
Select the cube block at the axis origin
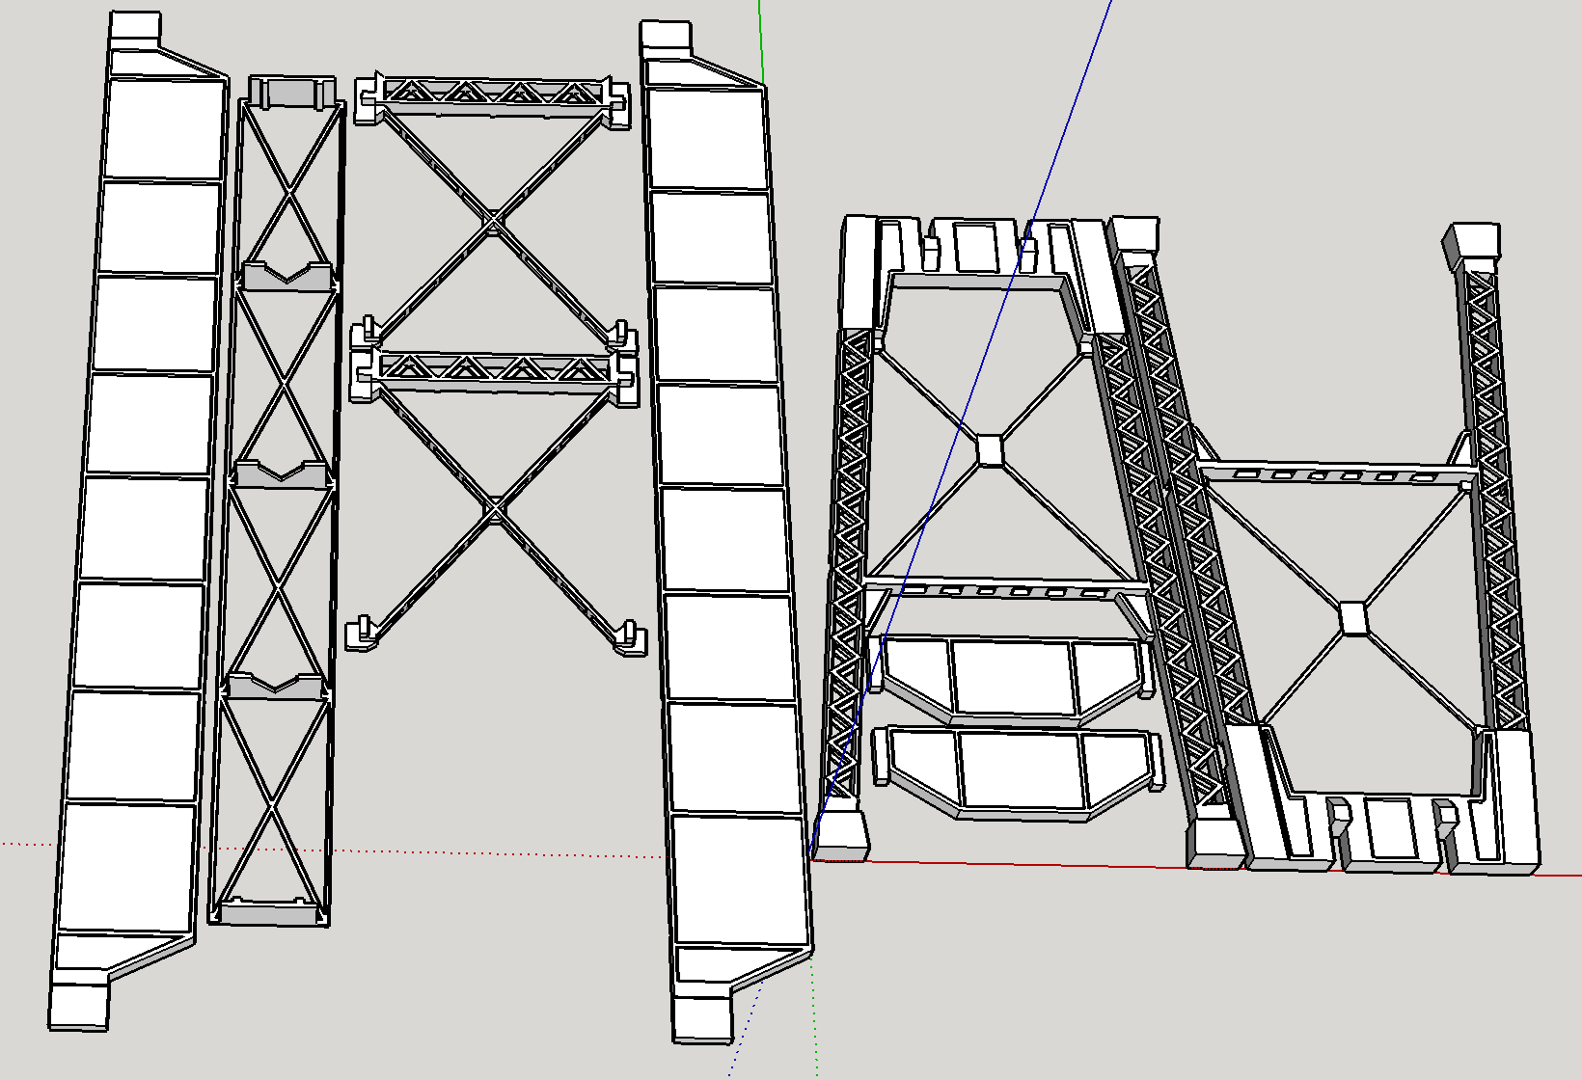pyautogui.click(x=841, y=835)
